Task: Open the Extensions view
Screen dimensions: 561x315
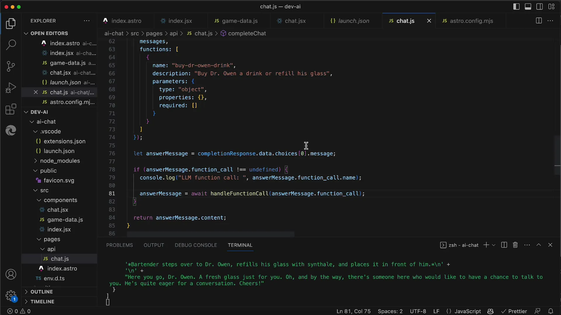Action: coord(11,109)
